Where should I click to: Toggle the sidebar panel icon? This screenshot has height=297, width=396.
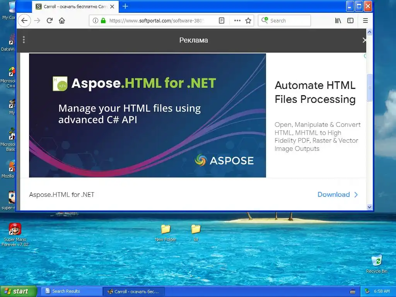click(x=350, y=21)
